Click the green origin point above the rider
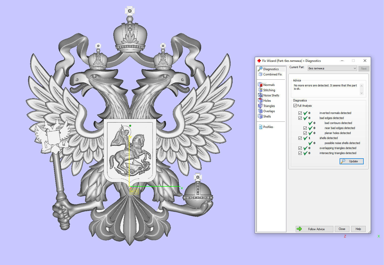Screen dimensions: 384x265 pyautogui.click(x=130, y=126)
